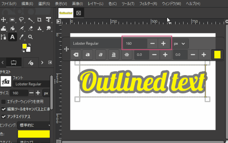Open the ファイル(F) menu

[9, 3]
